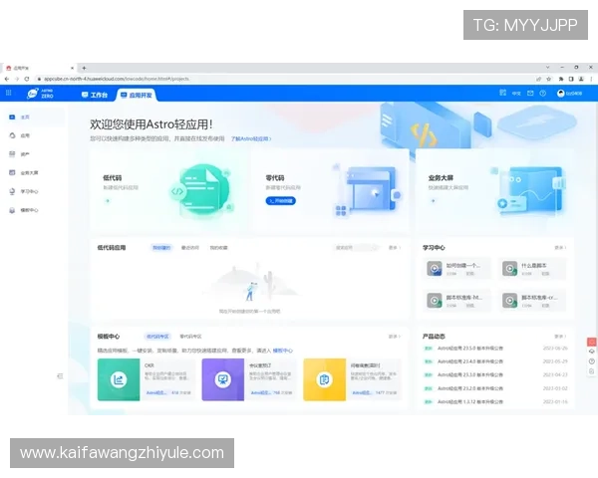Select the 最近访问 filter tab
The width and height of the screenshot is (598, 478).
(x=190, y=248)
